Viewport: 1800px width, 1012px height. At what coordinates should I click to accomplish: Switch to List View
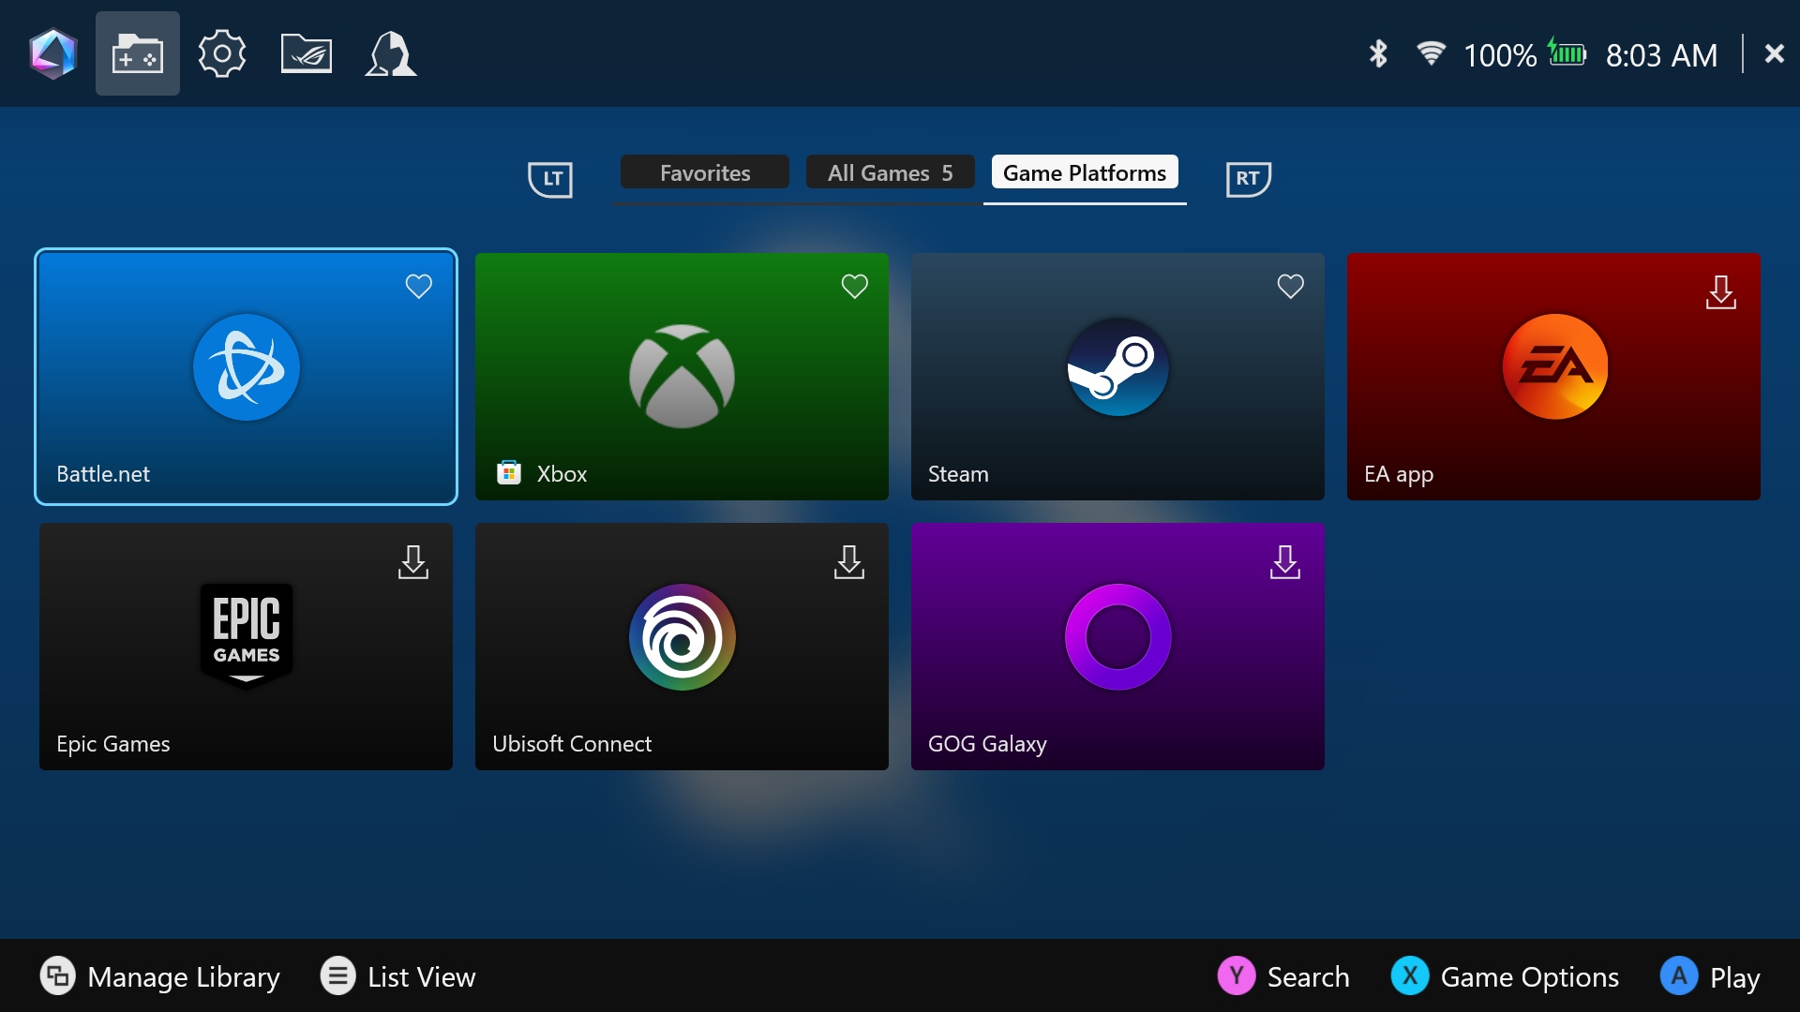click(x=397, y=976)
